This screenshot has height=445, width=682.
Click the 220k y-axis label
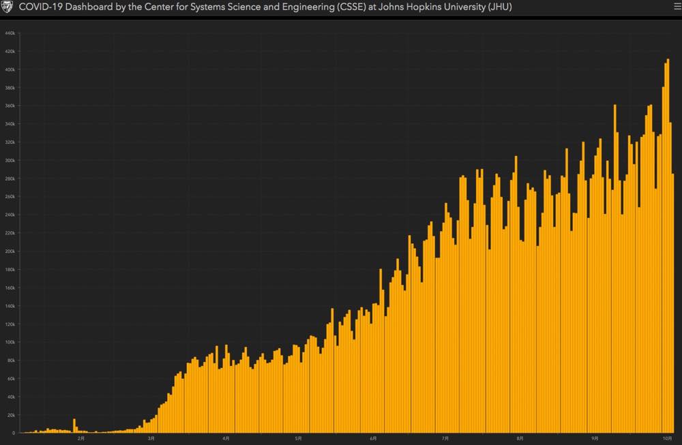(x=10, y=233)
